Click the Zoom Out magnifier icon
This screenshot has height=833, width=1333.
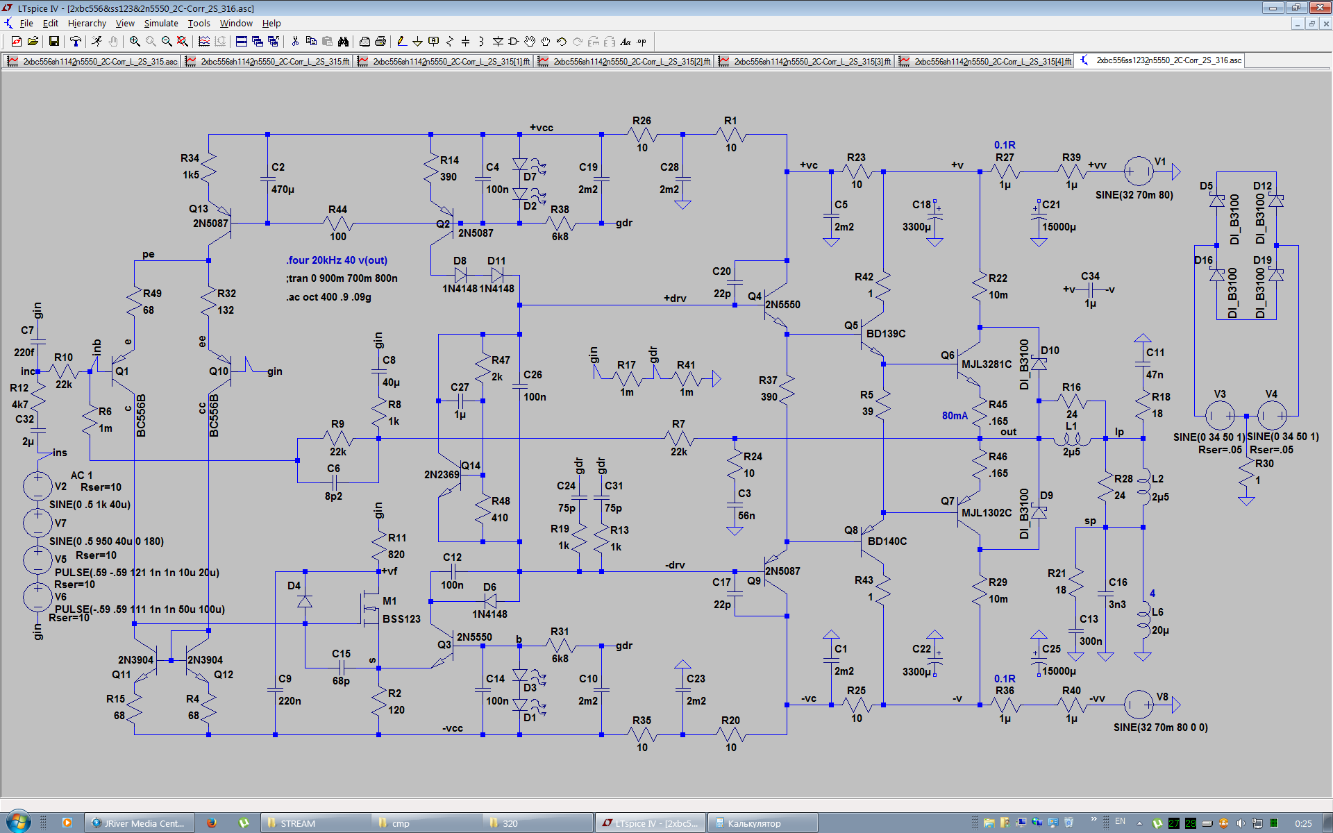coord(167,42)
